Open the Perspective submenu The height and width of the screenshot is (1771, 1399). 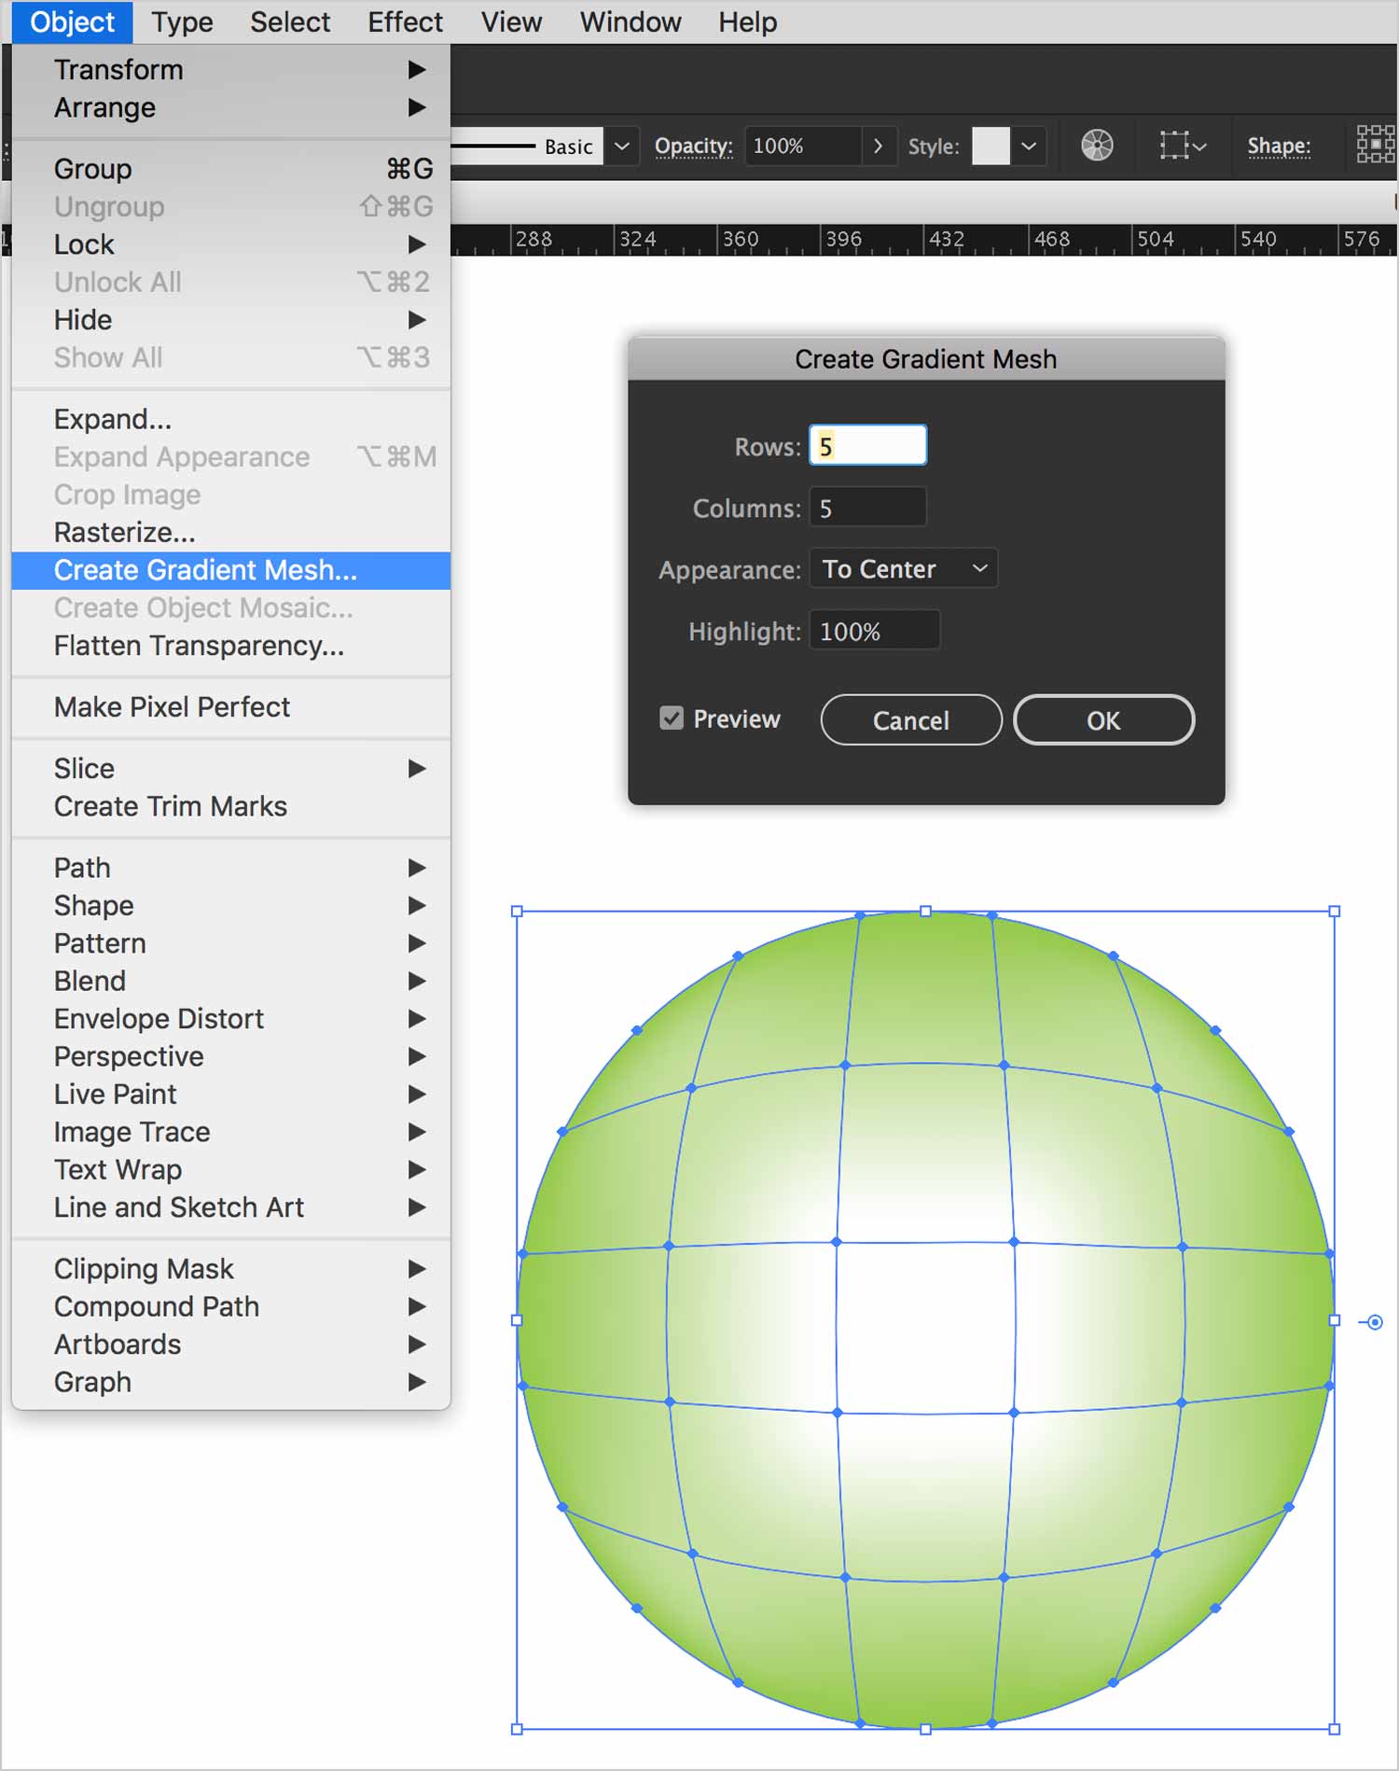click(x=231, y=1056)
